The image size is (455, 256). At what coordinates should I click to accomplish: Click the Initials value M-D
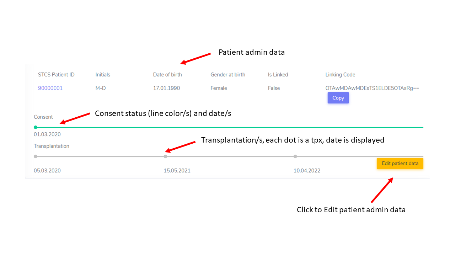click(101, 88)
